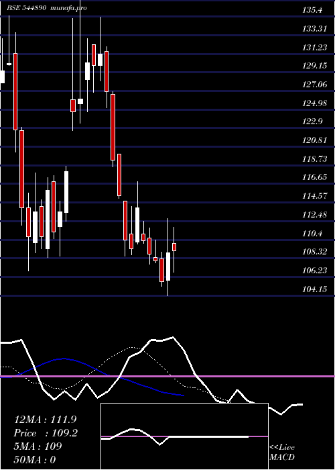Click the 124.98 price axis label
The height and width of the screenshot is (470, 335).
[x=315, y=103]
